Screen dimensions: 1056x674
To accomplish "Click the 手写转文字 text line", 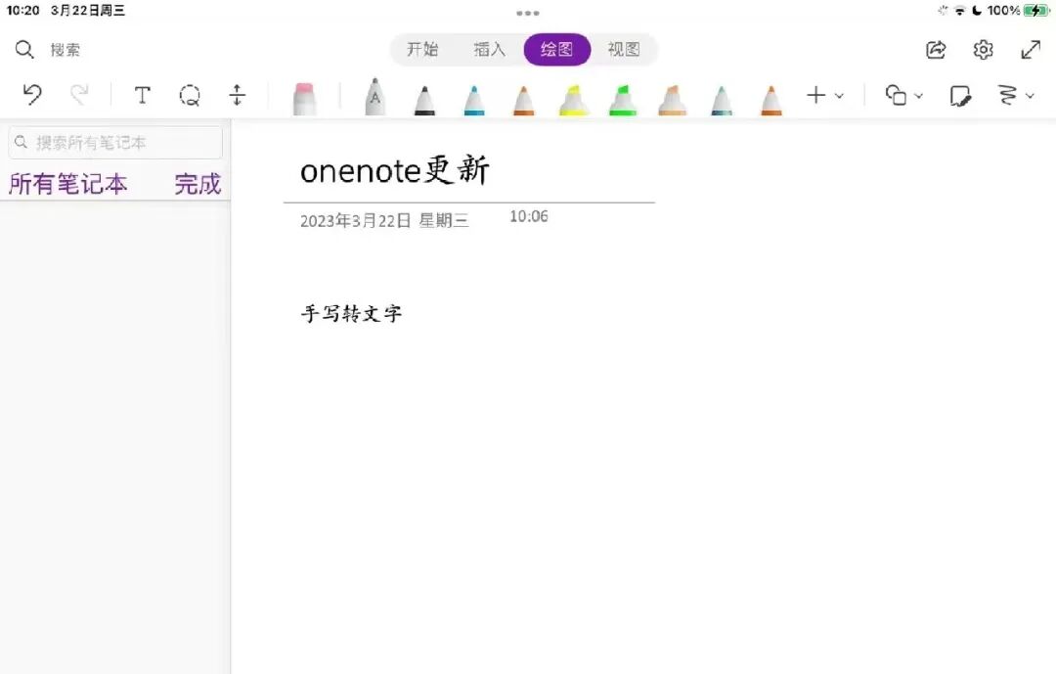I will click(x=352, y=313).
